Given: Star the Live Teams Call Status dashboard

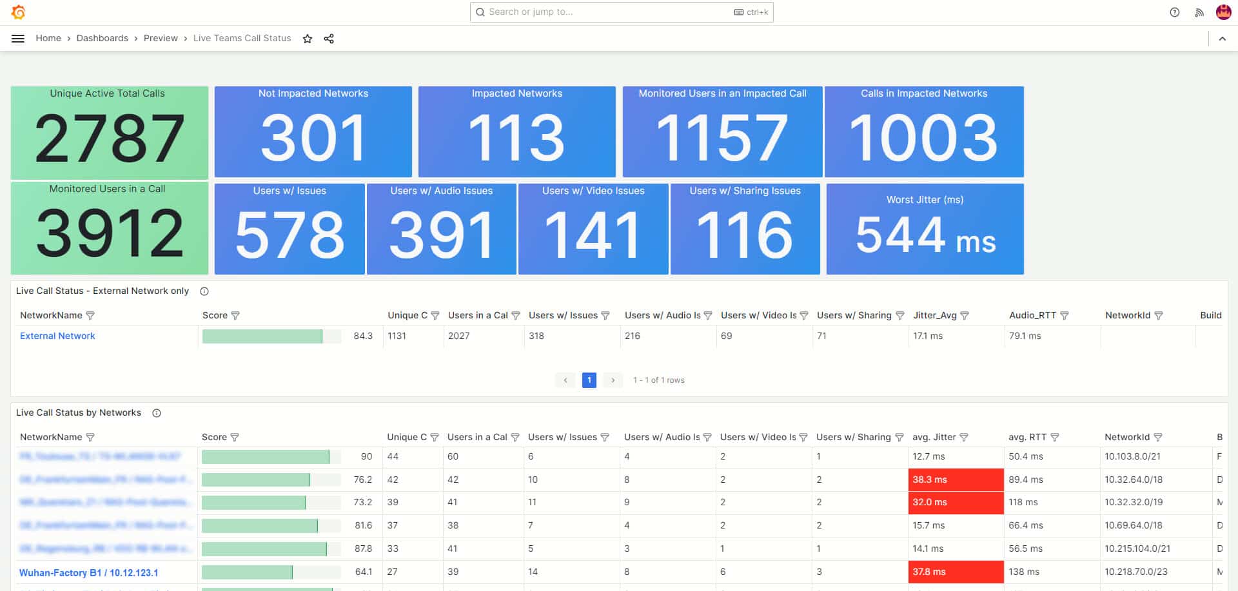Looking at the screenshot, I should coord(308,39).
